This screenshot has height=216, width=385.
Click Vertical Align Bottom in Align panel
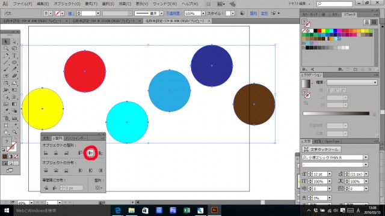click(100, 153)
